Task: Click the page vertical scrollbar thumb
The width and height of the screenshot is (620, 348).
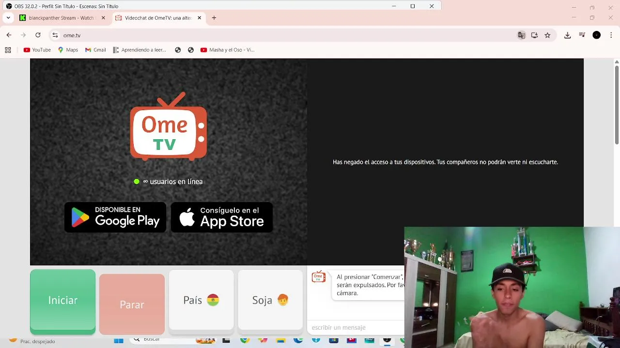Action: 617,104
